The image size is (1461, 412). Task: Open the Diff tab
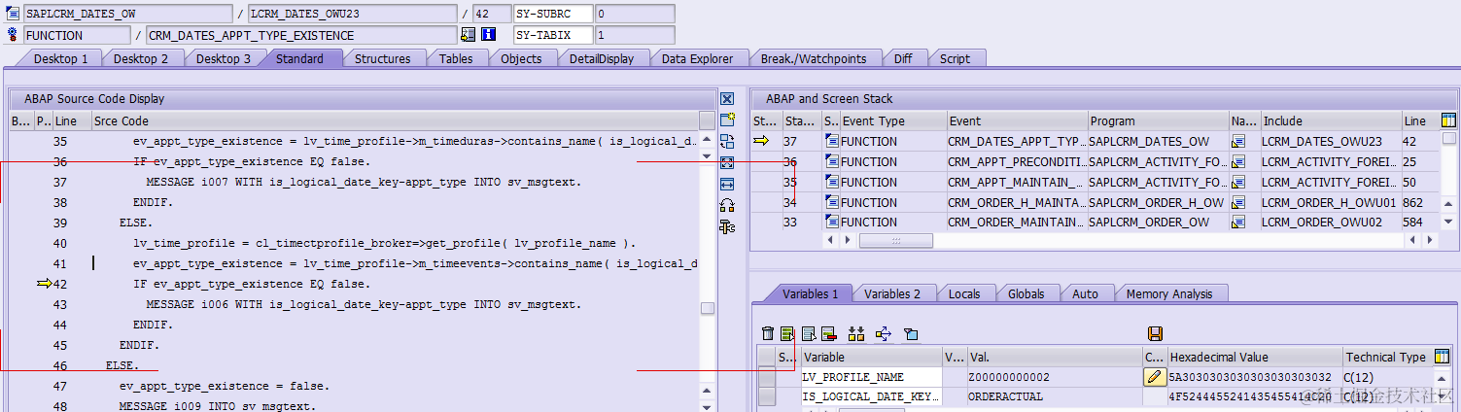point(903,58)
